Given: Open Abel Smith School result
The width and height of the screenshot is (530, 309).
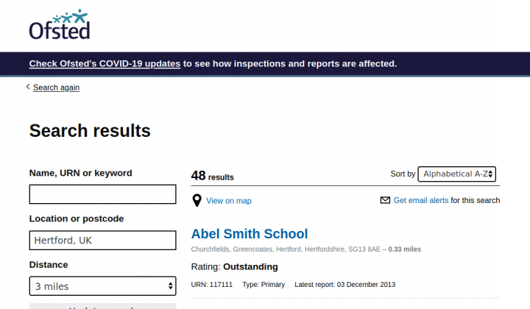Looking at the screenshot, I should click(250, 234).
